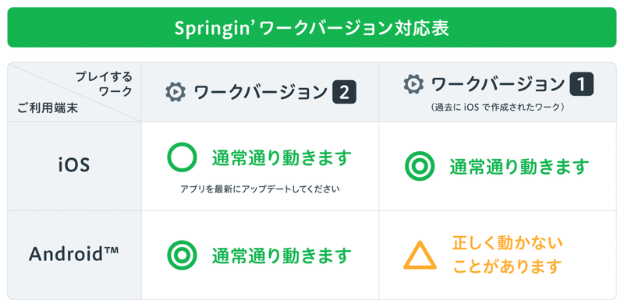Click the ワークバージョン 1 column header text
This screenshot has height=307, width=624.
[498, 84]
